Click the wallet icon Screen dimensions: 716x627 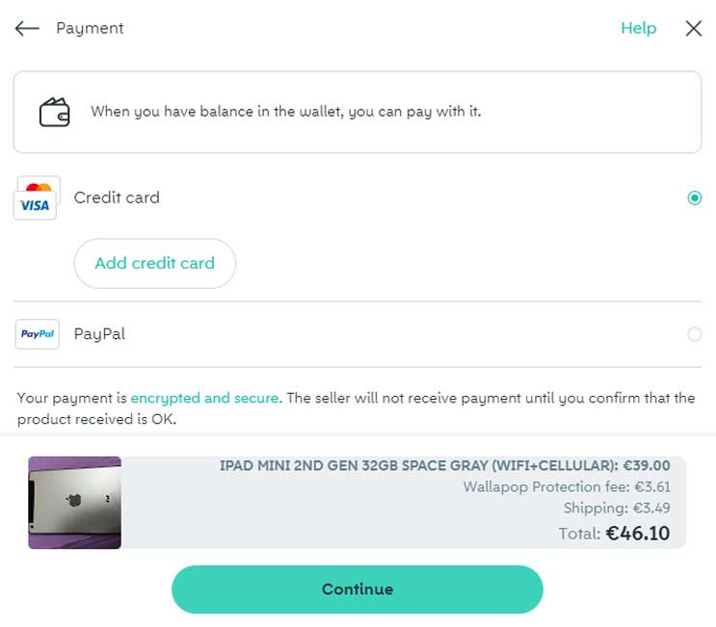54,113
